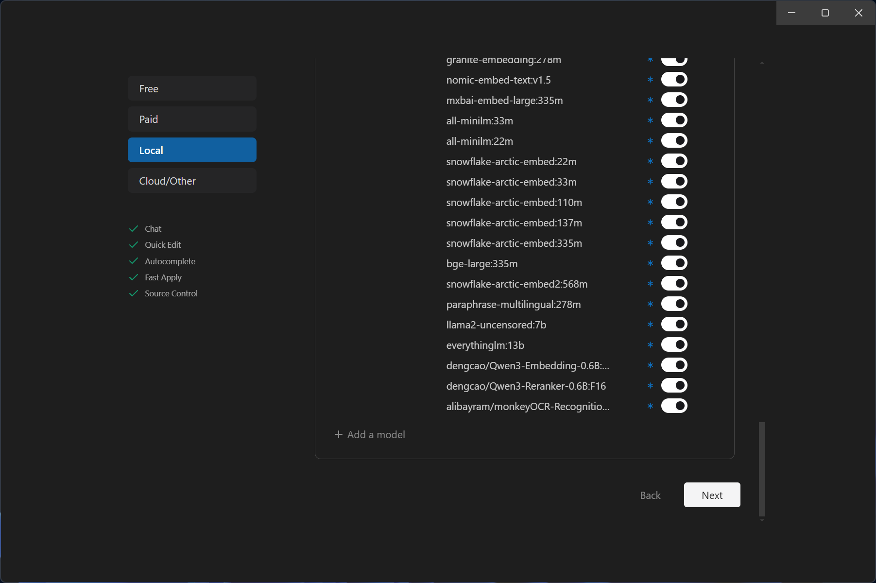Click the asterisk icon for snowflake-arctic-embed:33m
This screenshot has width=876, height=583.
[650, 182]
